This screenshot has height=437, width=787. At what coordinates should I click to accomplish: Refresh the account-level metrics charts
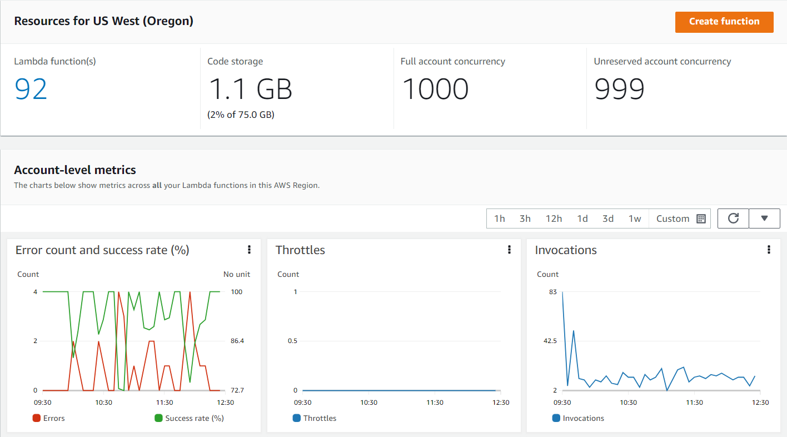click(x=733, y=218)
